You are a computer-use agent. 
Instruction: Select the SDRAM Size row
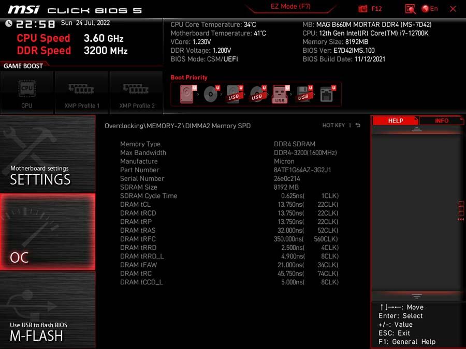(229, 187)
